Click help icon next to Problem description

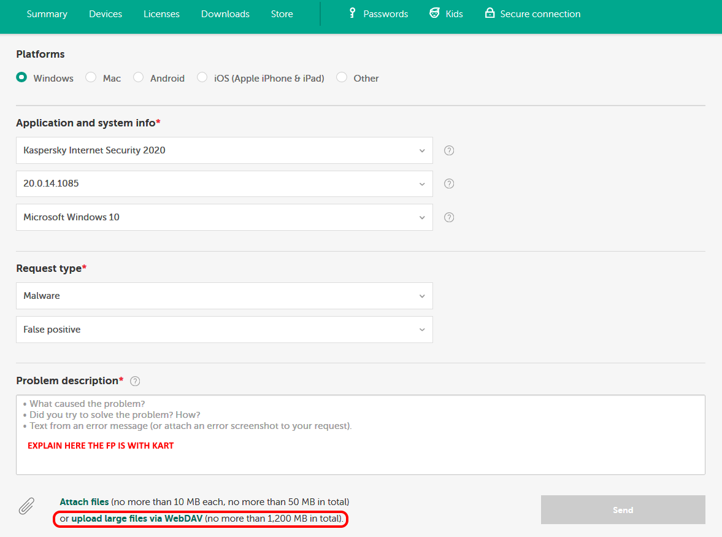point(135,381)
